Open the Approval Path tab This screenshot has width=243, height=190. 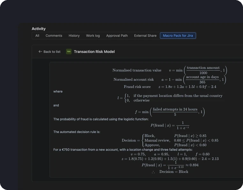(x=117, y=36)
